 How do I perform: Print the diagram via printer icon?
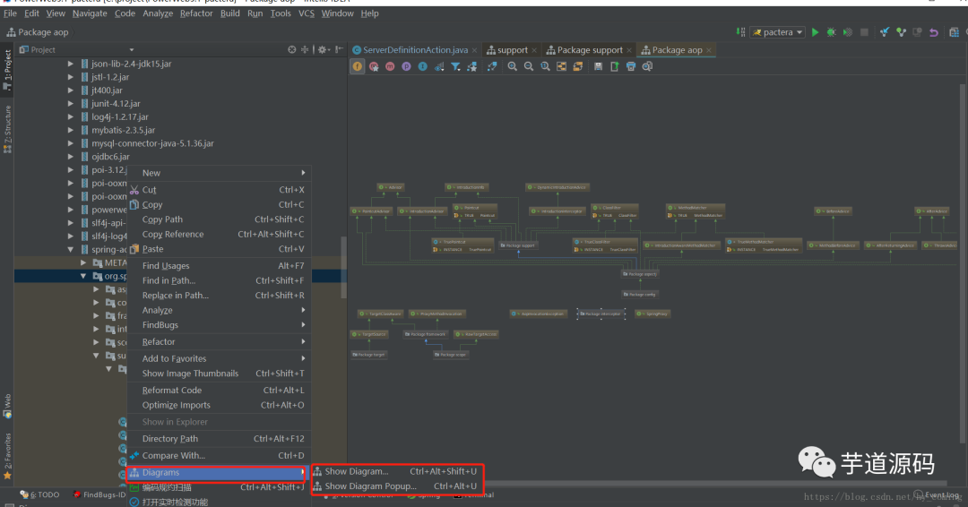[631, 66]
